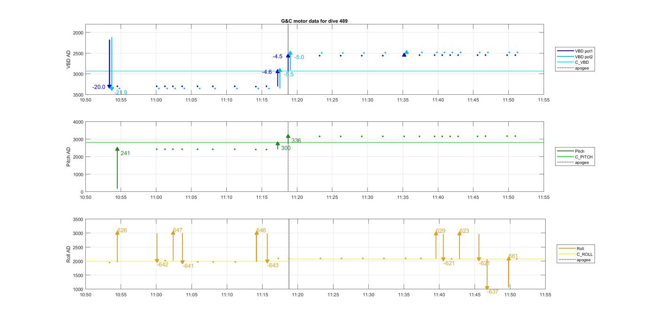Click the -637 roll move label

click(492, 291)
